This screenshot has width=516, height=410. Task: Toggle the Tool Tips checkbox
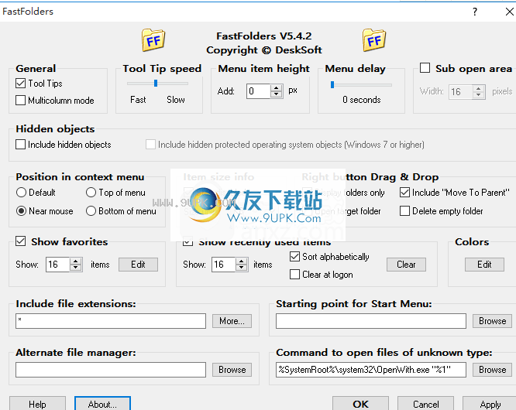coord(20,84)
